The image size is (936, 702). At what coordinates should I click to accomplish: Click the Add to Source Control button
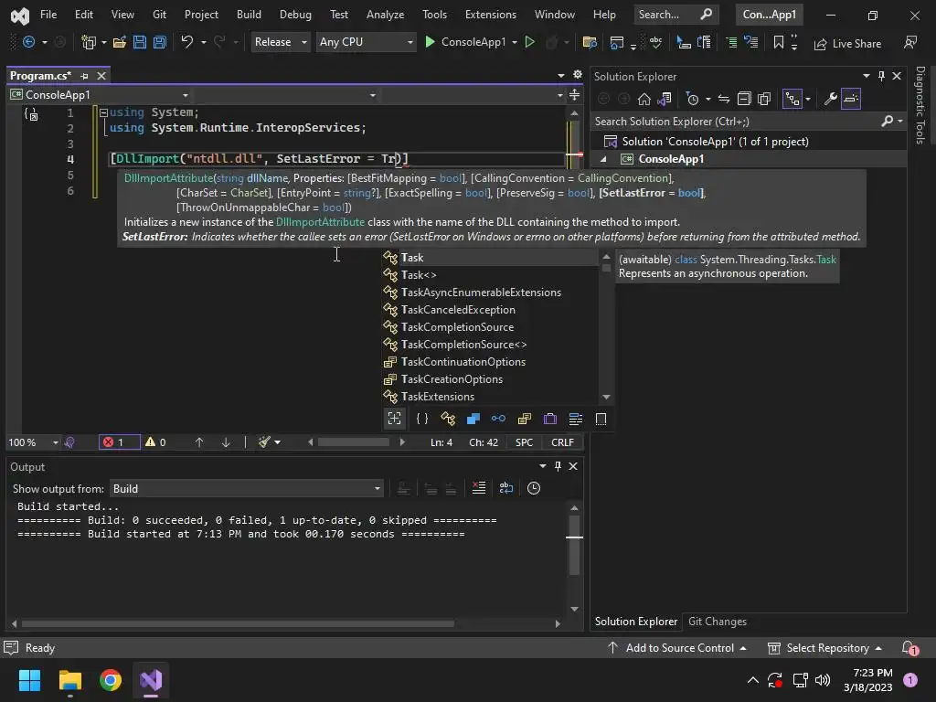tap(677, 648)
